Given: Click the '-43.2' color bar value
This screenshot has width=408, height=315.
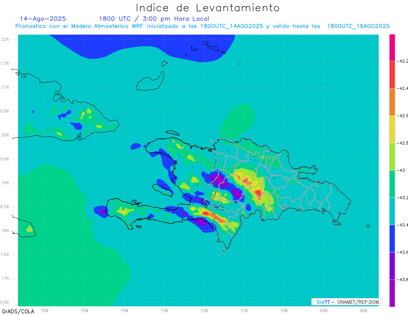Looking at the screenshot, I should [403, 197].
